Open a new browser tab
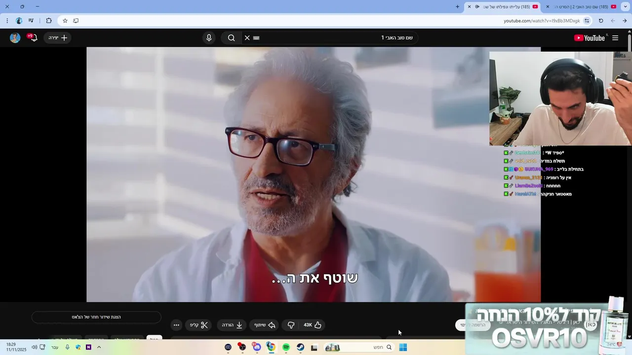Viewport: 632px width, 355px height. point(457,6)
